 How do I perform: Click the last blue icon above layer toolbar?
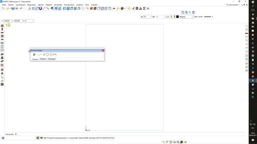(194, 12)
